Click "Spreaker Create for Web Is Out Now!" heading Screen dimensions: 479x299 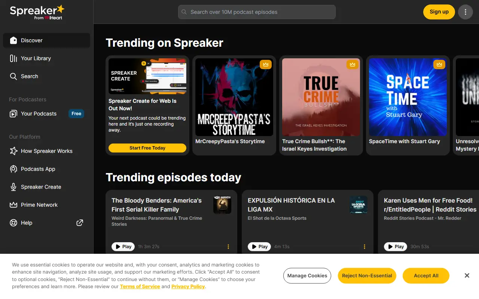click(x=143, y=105)
